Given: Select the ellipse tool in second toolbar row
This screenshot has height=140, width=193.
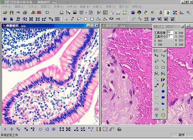Looking at the screenshot, I should click(x=86, y=19).
